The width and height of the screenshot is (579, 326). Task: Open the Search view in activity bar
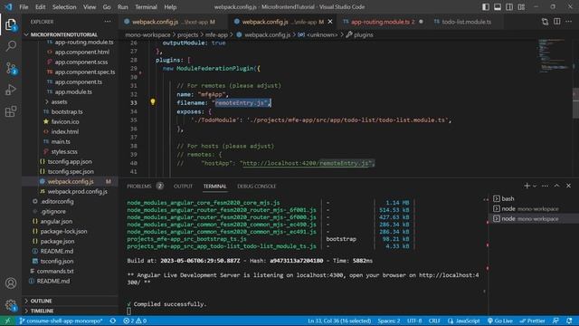pyautogui.click(x=11, y=46)
